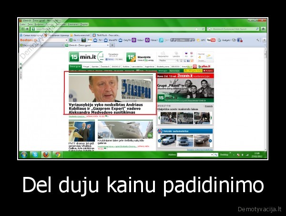This screenshot has height=216, width=286.
Task: Open the YouTube toolbar button
Action: 211,40
